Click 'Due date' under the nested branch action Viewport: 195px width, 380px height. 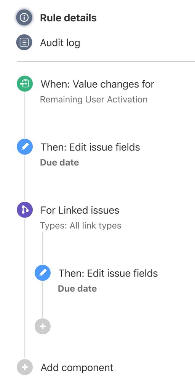[77, 288]
